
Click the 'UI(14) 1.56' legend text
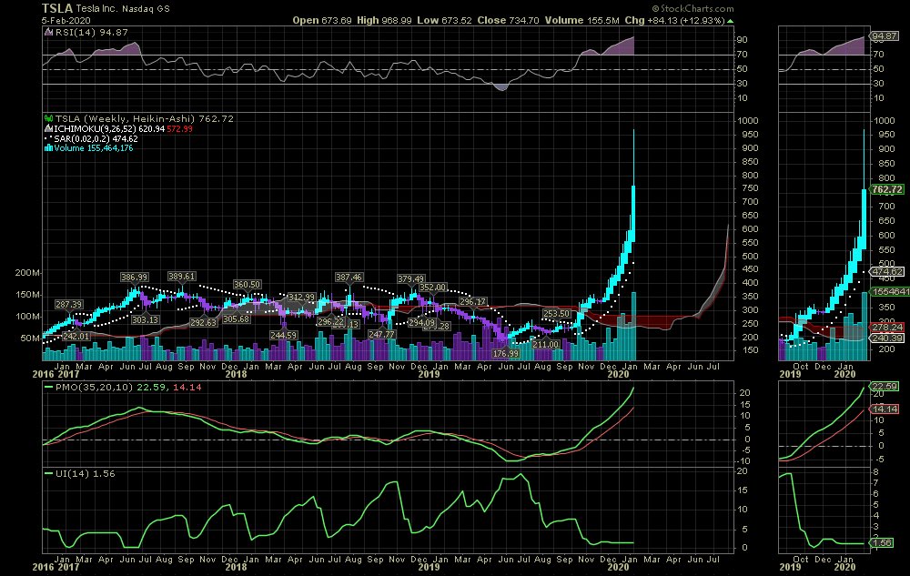pos(86,473)
